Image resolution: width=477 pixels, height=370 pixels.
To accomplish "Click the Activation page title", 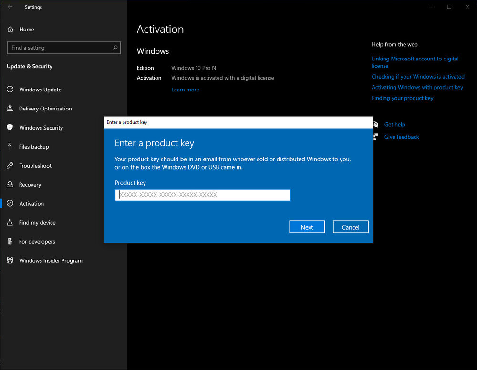I will point(160,29).
